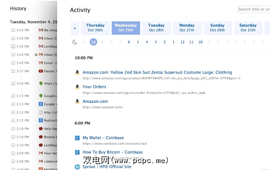Viewport: 270px width, 170px height.
Task: Click the Coinbase icon beside My Wallet
Action: point(77,138)
